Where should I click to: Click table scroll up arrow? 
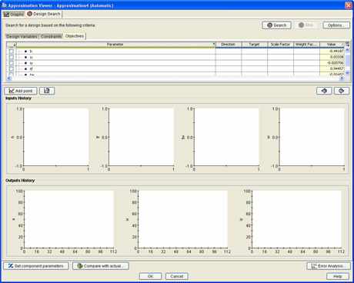point(348,50)
